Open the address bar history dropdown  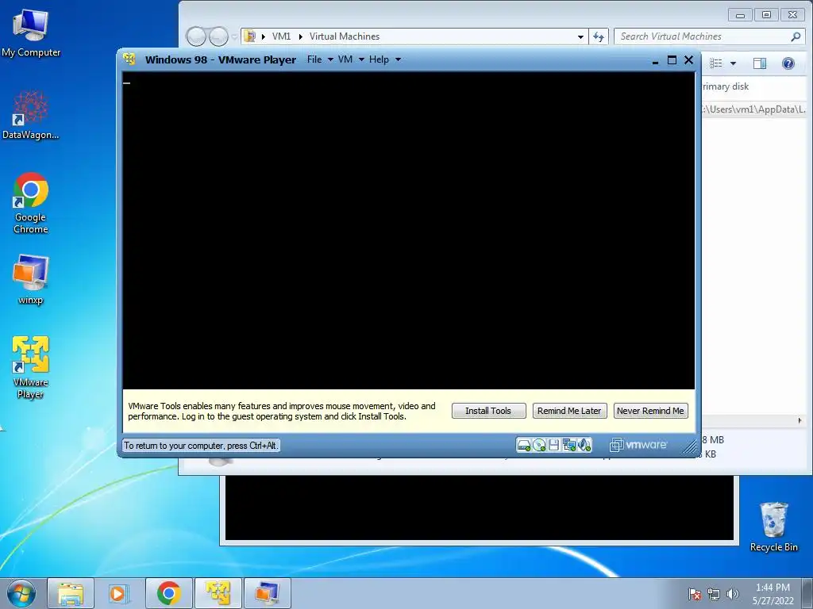coord(580,36)
